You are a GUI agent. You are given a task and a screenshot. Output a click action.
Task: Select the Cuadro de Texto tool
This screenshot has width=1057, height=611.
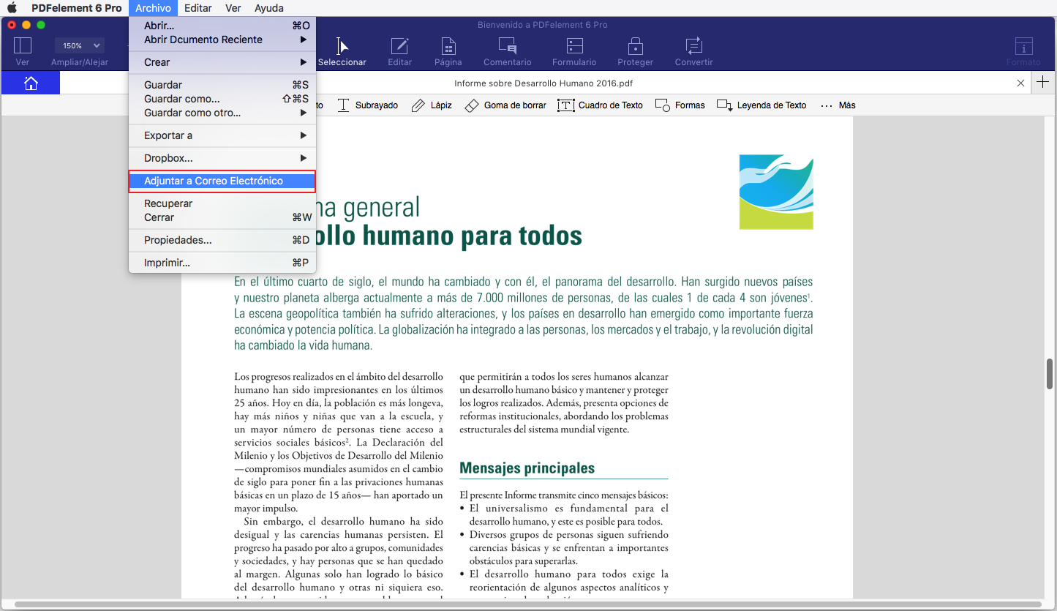pos(600,105)
